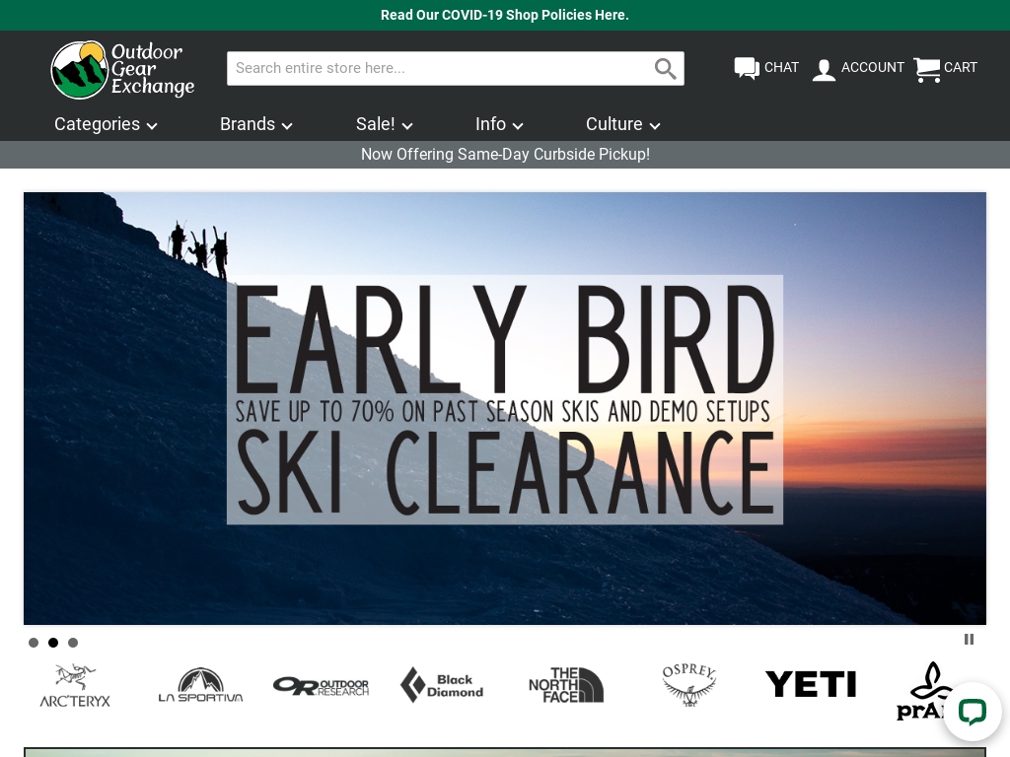Open the Brands dropdown menu
This screenshot has height=757, width=1010.
pos(255,124)
